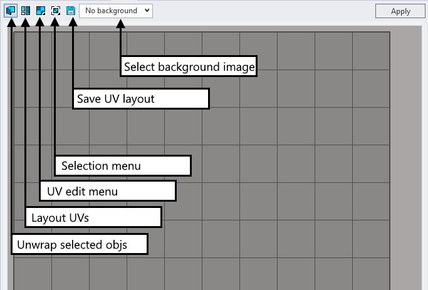428x290 pixels.
Task: Click the top-left cell of the UV grid
Action: [x=33, y=50]
